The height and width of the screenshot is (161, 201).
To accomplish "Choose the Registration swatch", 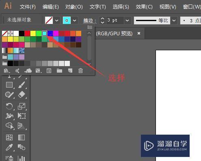I will click(10, 33).
